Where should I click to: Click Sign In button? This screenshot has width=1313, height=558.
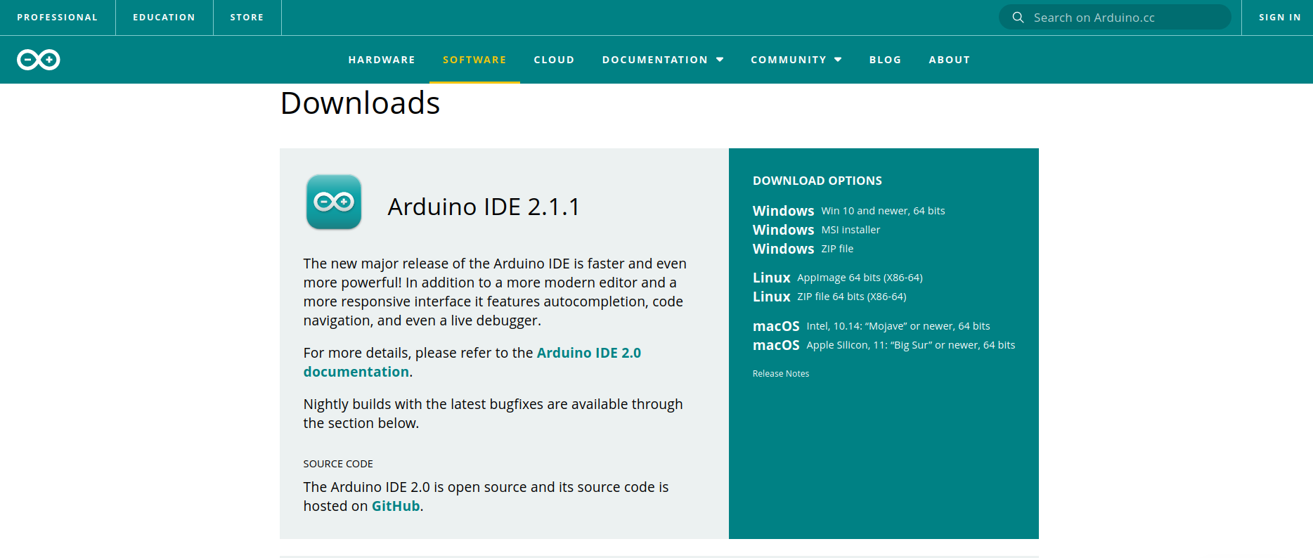pos(1279,18)
